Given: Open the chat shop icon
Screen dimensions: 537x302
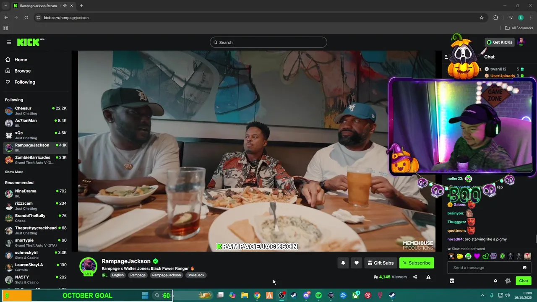Looking at the screenshot, I should coord(452,281).
